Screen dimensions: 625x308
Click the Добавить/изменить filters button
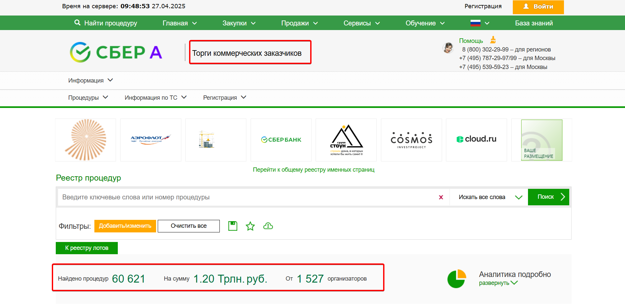pyautogui.click(x=125, y=226)
